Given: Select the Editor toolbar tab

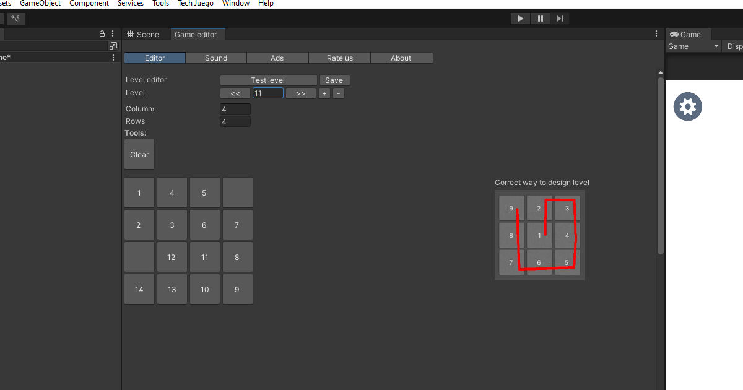Looking at the screenshot, I should tap(155, 58).
